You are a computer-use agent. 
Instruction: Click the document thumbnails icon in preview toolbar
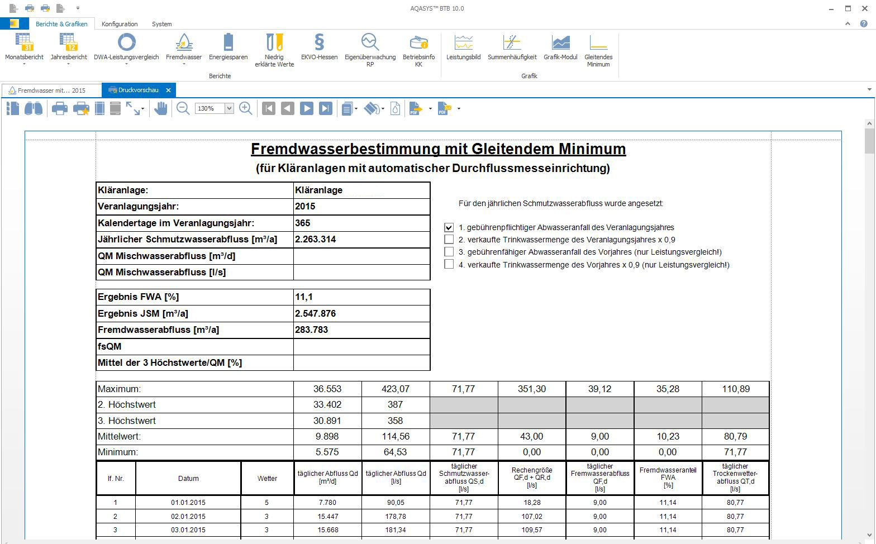[13, 108]
